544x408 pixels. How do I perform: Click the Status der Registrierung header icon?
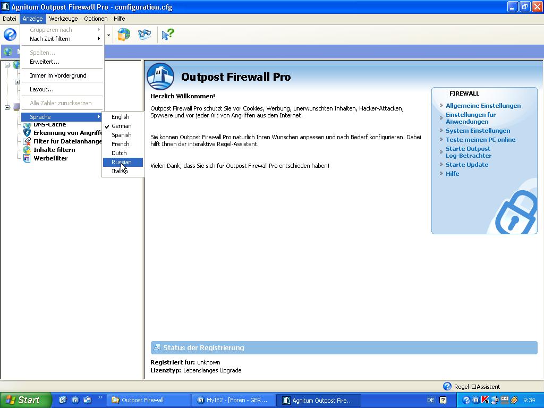(x=157, y=347)
